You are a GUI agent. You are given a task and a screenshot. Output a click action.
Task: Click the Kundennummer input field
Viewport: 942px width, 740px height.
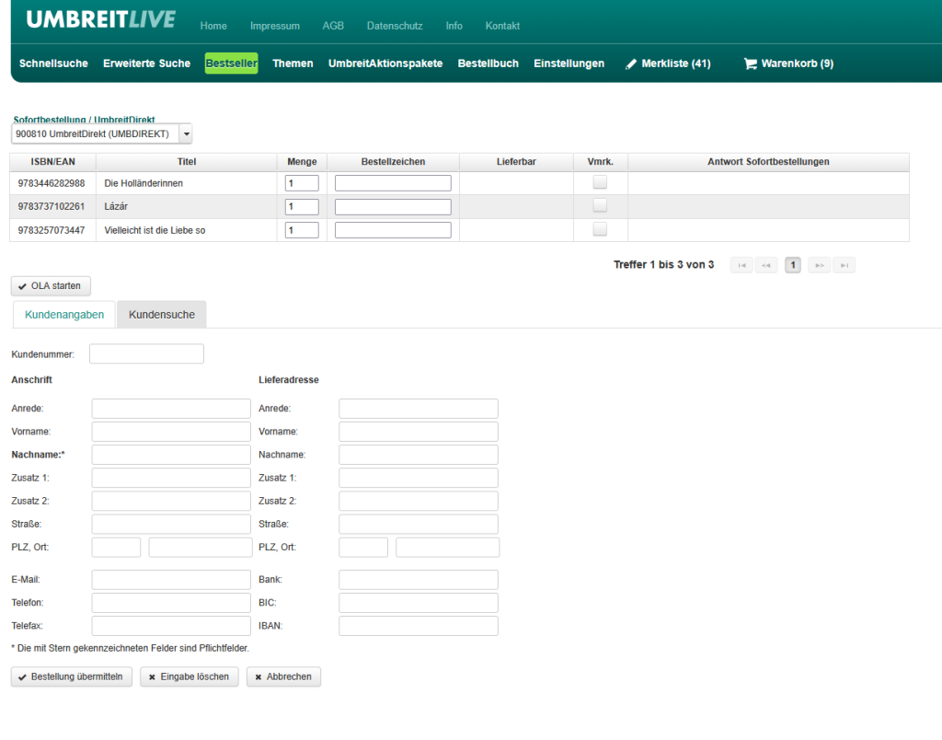click(x=146, y=354)
